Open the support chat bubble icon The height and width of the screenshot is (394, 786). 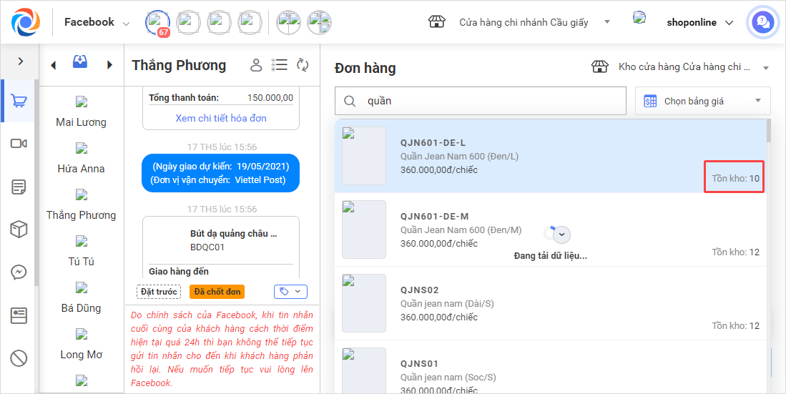[x=763, y=23]
